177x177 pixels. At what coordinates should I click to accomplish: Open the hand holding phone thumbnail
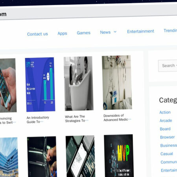(8, 85)
